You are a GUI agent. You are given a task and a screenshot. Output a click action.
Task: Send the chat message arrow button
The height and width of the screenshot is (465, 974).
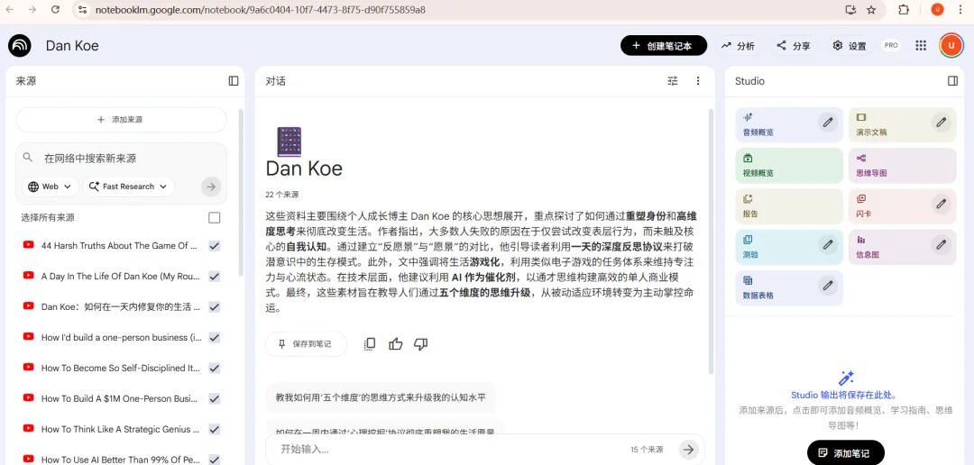(x=687, y=450)
